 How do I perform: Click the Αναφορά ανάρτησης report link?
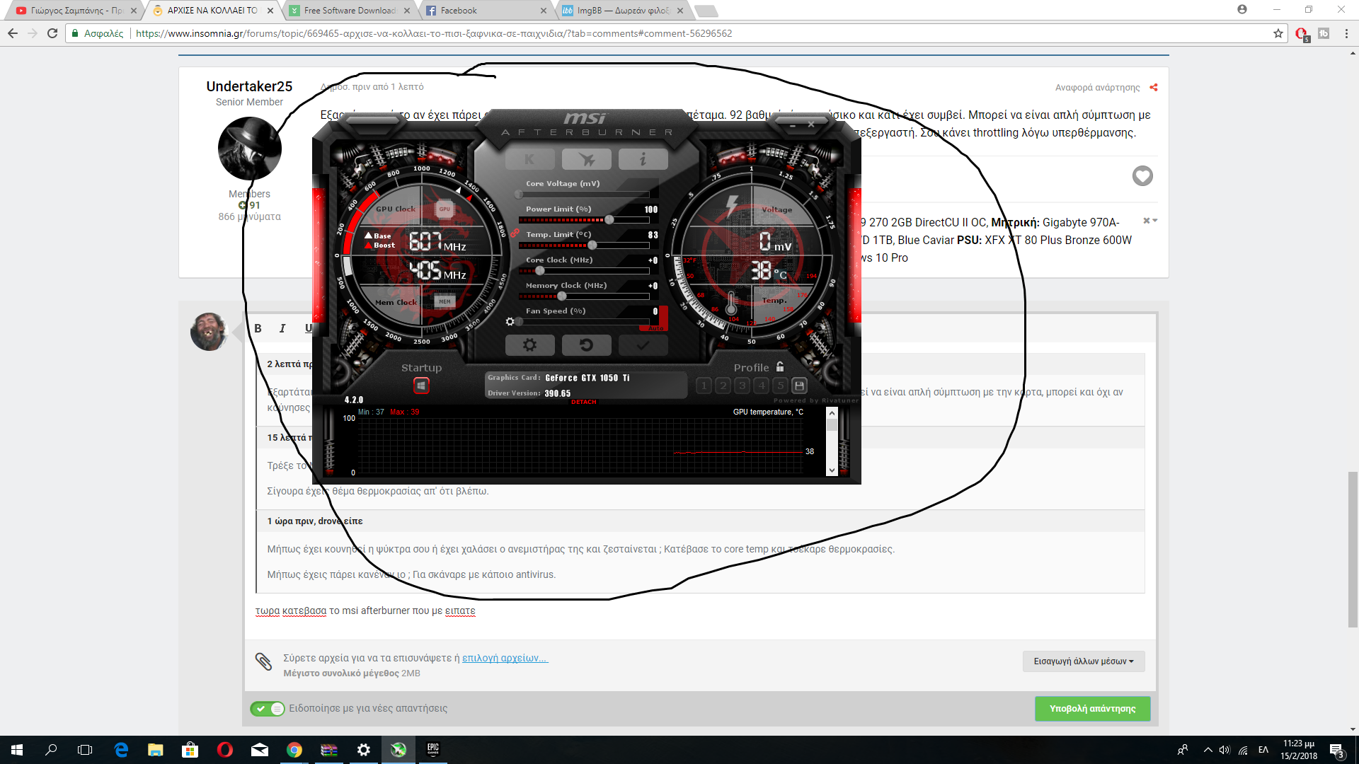[1097, 88]
